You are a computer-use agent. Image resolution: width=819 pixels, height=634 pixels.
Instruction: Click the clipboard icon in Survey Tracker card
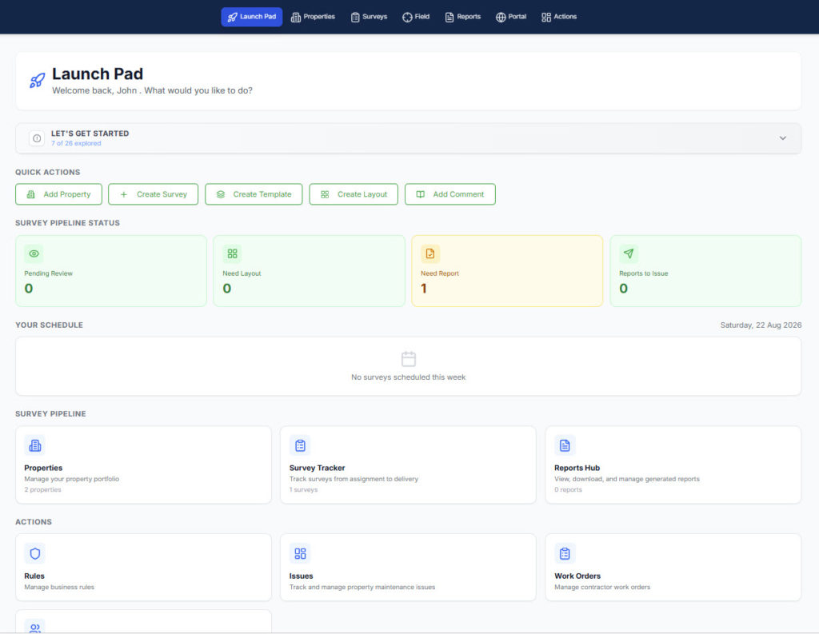(x=300, y=445)
